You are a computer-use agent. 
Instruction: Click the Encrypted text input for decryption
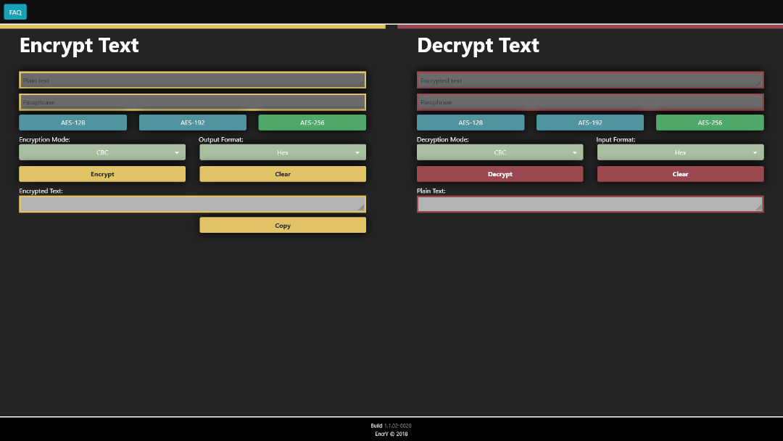(x=589, y=81)
